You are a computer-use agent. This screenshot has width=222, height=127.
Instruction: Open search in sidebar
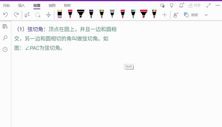pos(5,38)
